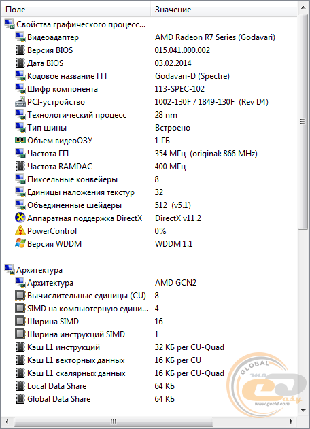Click the CPU icon for Вычислительные единицы (CU)
310x429 pixels.
point(20,296)
